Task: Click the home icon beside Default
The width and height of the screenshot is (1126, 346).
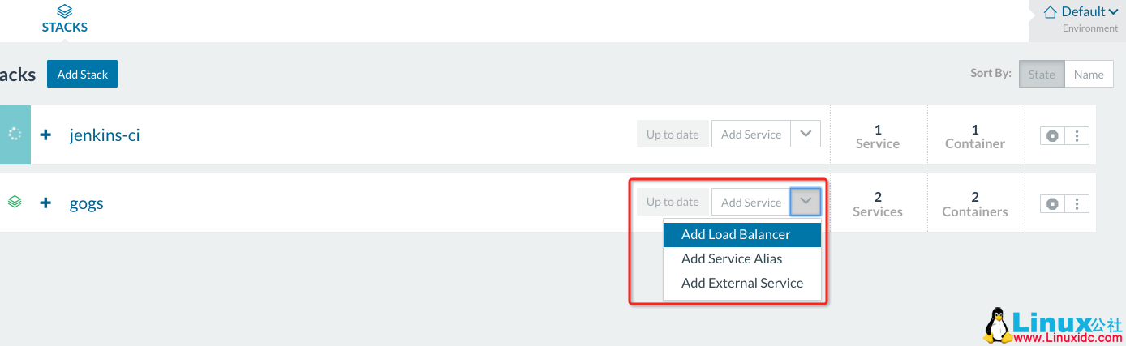Action: click(1051, 12)
